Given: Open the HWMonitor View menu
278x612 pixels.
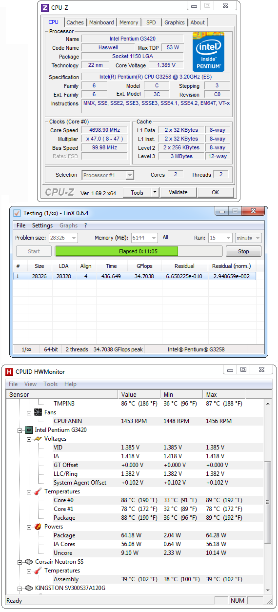Looking at the screenshot, I should tap(30, 384).
